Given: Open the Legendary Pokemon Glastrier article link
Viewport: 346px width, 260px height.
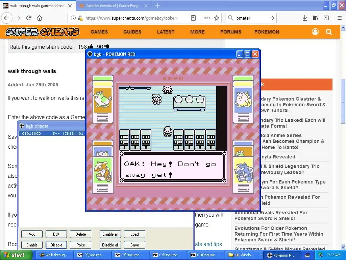Looking at the screenshot, I should pyautogui.click(x=293, y=105).
